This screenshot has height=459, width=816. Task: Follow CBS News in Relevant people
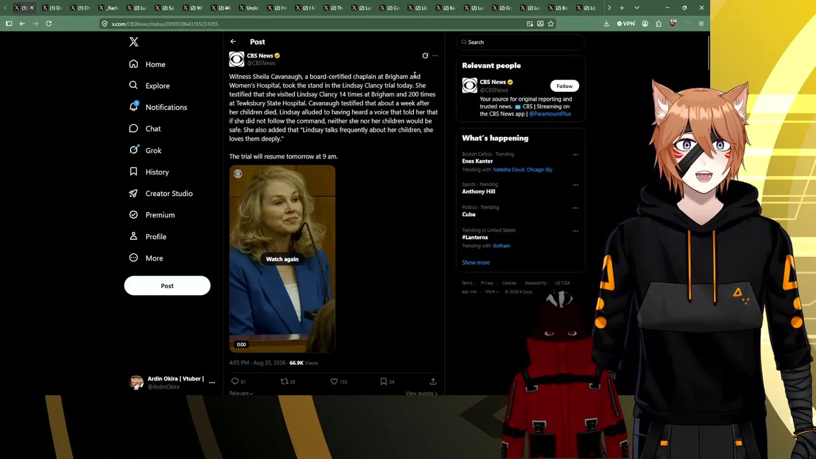click(564, 86)
